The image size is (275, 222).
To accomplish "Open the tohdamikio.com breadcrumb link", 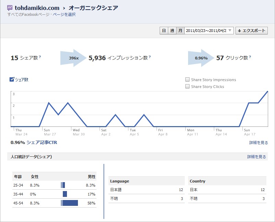I will coord(37,8).
